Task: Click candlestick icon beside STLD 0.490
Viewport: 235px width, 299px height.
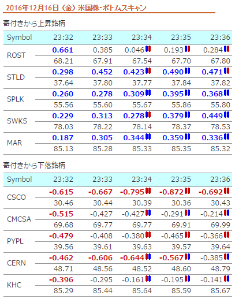Action: click(187, 71)
